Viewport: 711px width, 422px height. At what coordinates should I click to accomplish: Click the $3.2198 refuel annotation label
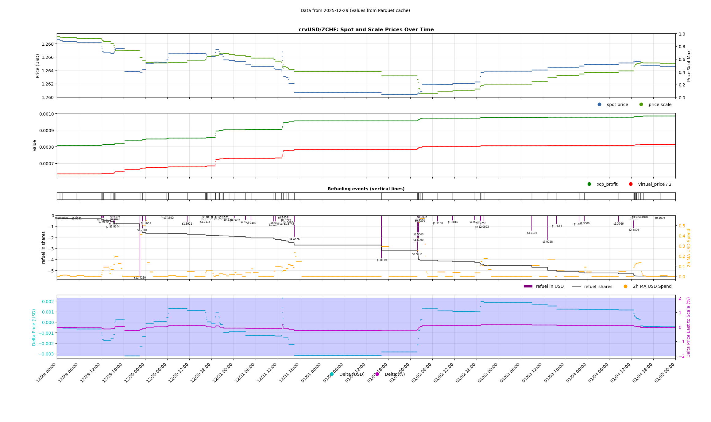[532, 233]
